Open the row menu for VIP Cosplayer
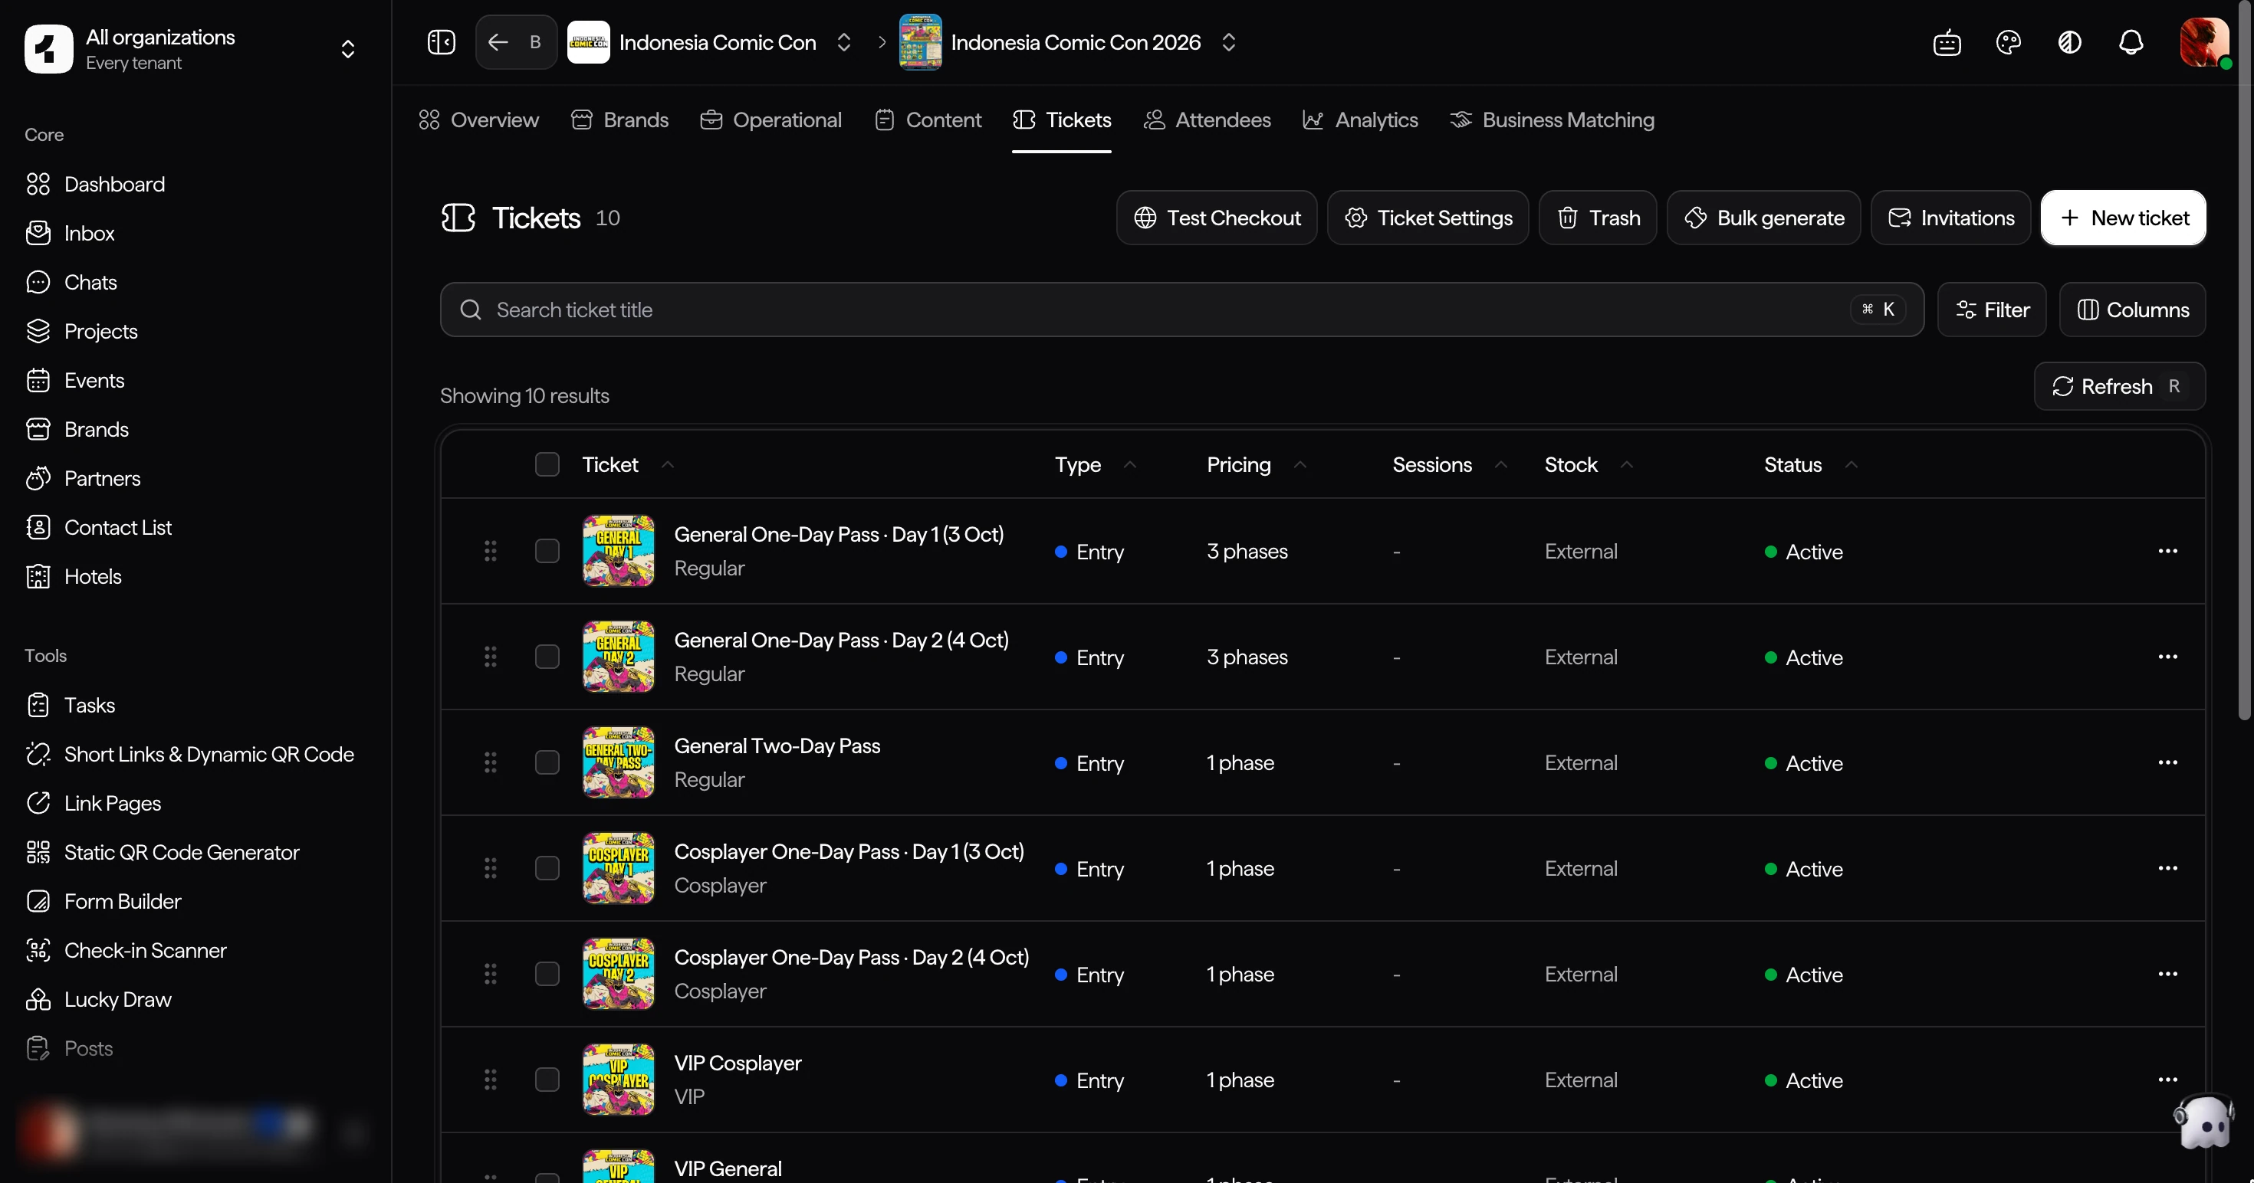The height and width of the screenshot is (1183, 2254). [x=2167, y=1079]
